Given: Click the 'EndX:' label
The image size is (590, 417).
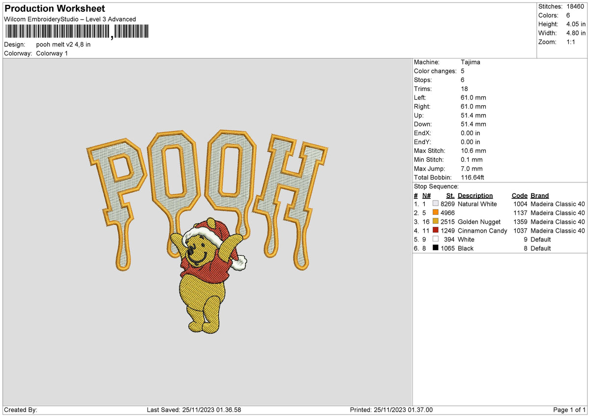Looking at the screenshot, I should pos(423,133).
